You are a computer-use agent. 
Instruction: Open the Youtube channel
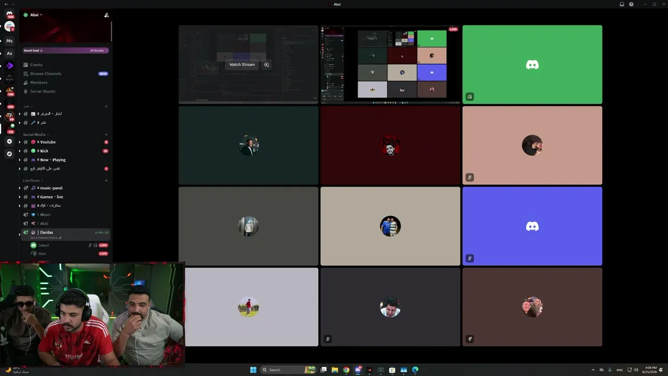[66, 142]
